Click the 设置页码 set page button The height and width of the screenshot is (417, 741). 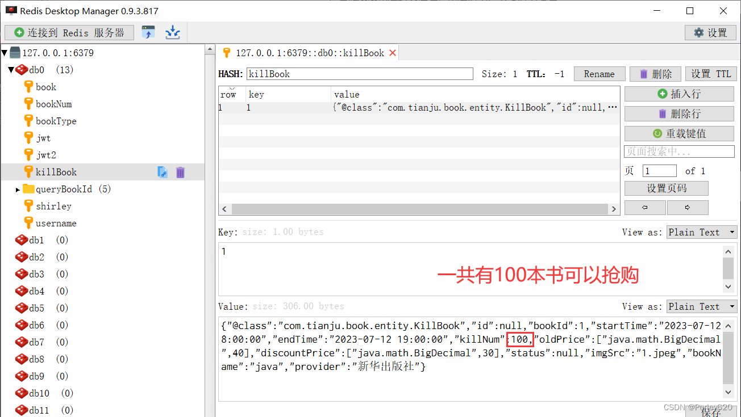click(667, 188)
